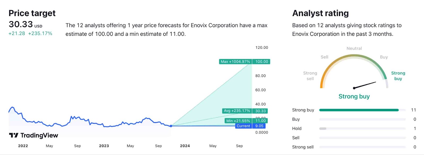
Task: Click the 2024 label on the time axis
Action: click(x=185, y=146)
